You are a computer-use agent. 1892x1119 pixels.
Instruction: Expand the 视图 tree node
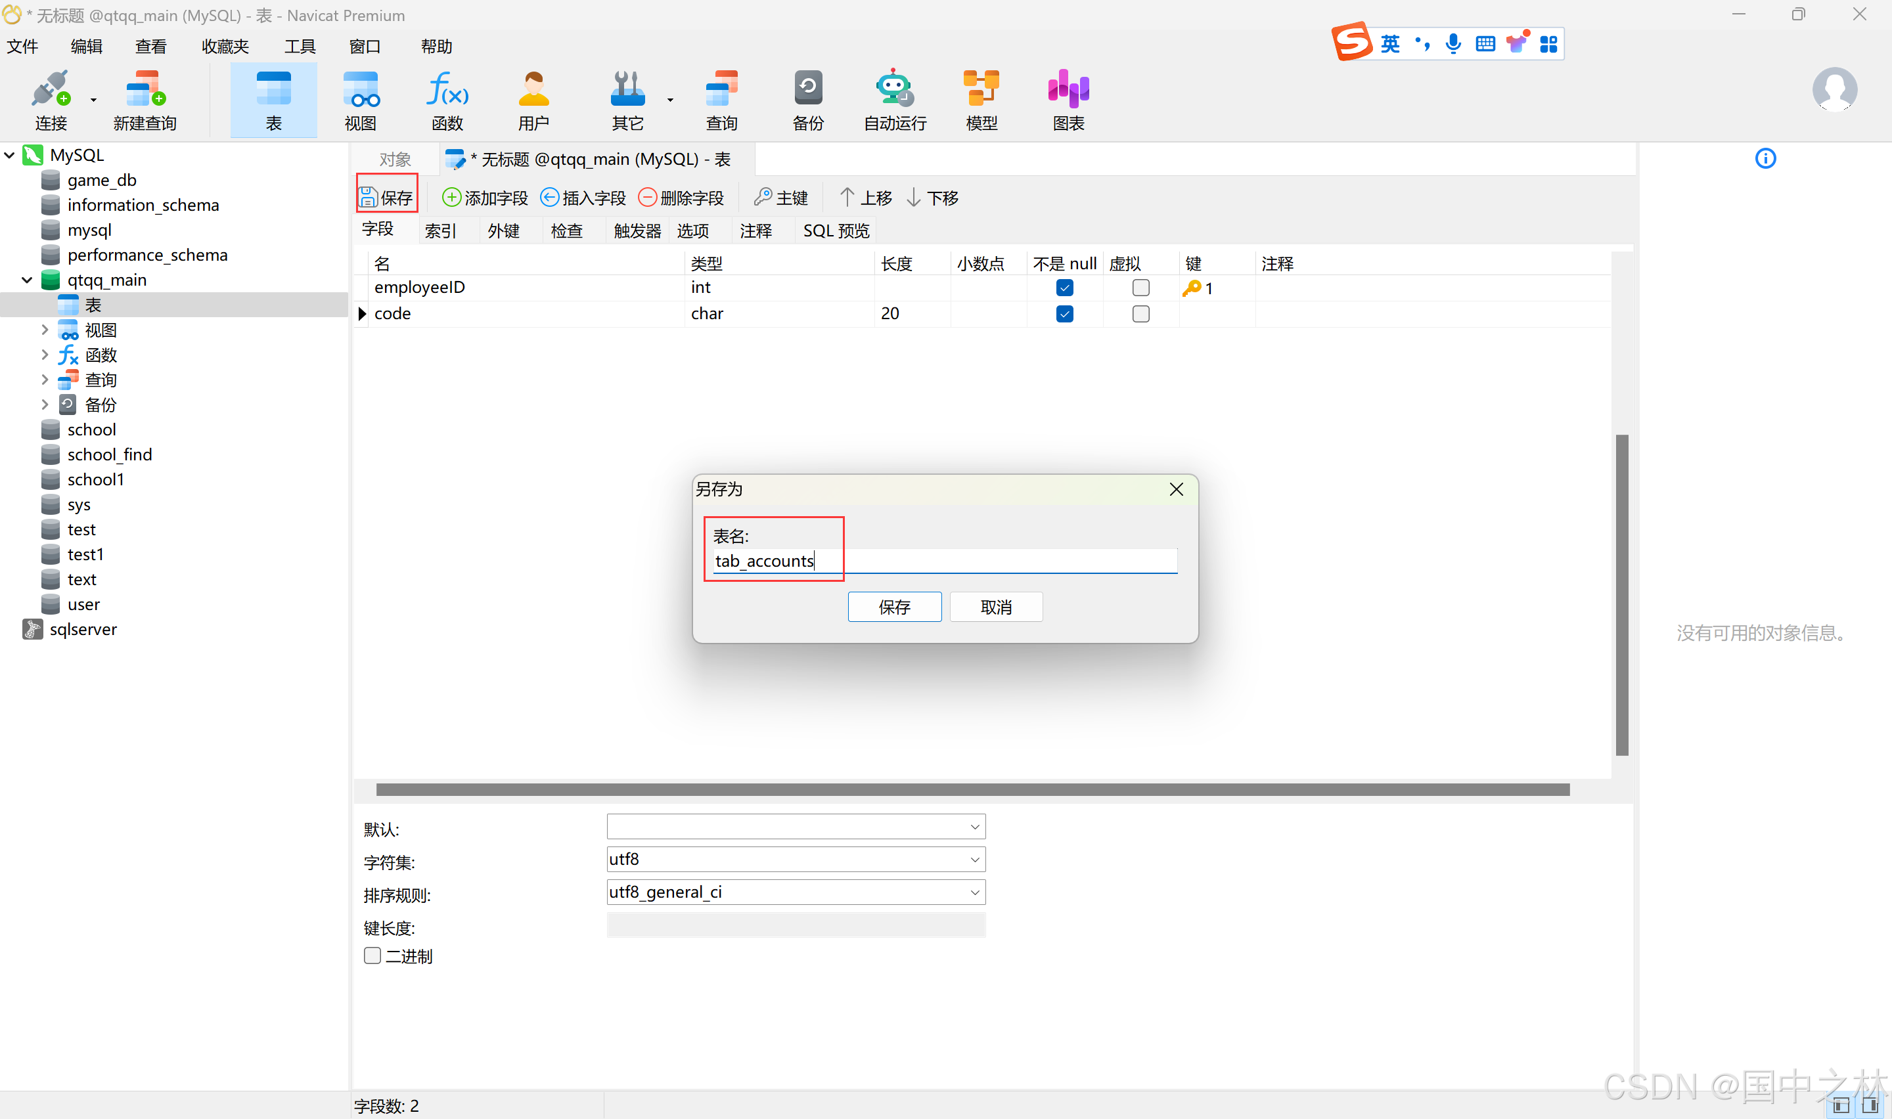[x=45, y=330]
